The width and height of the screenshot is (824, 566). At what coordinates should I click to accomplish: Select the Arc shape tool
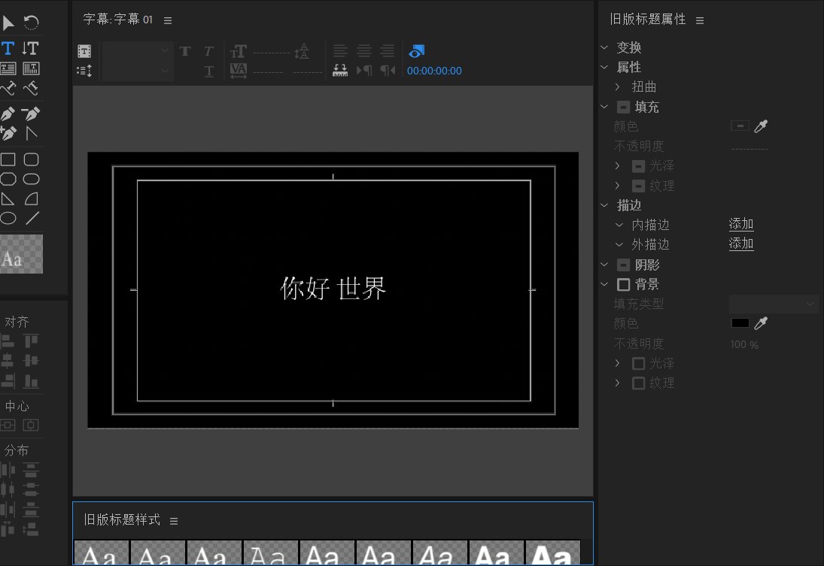[x=32, y=199]
